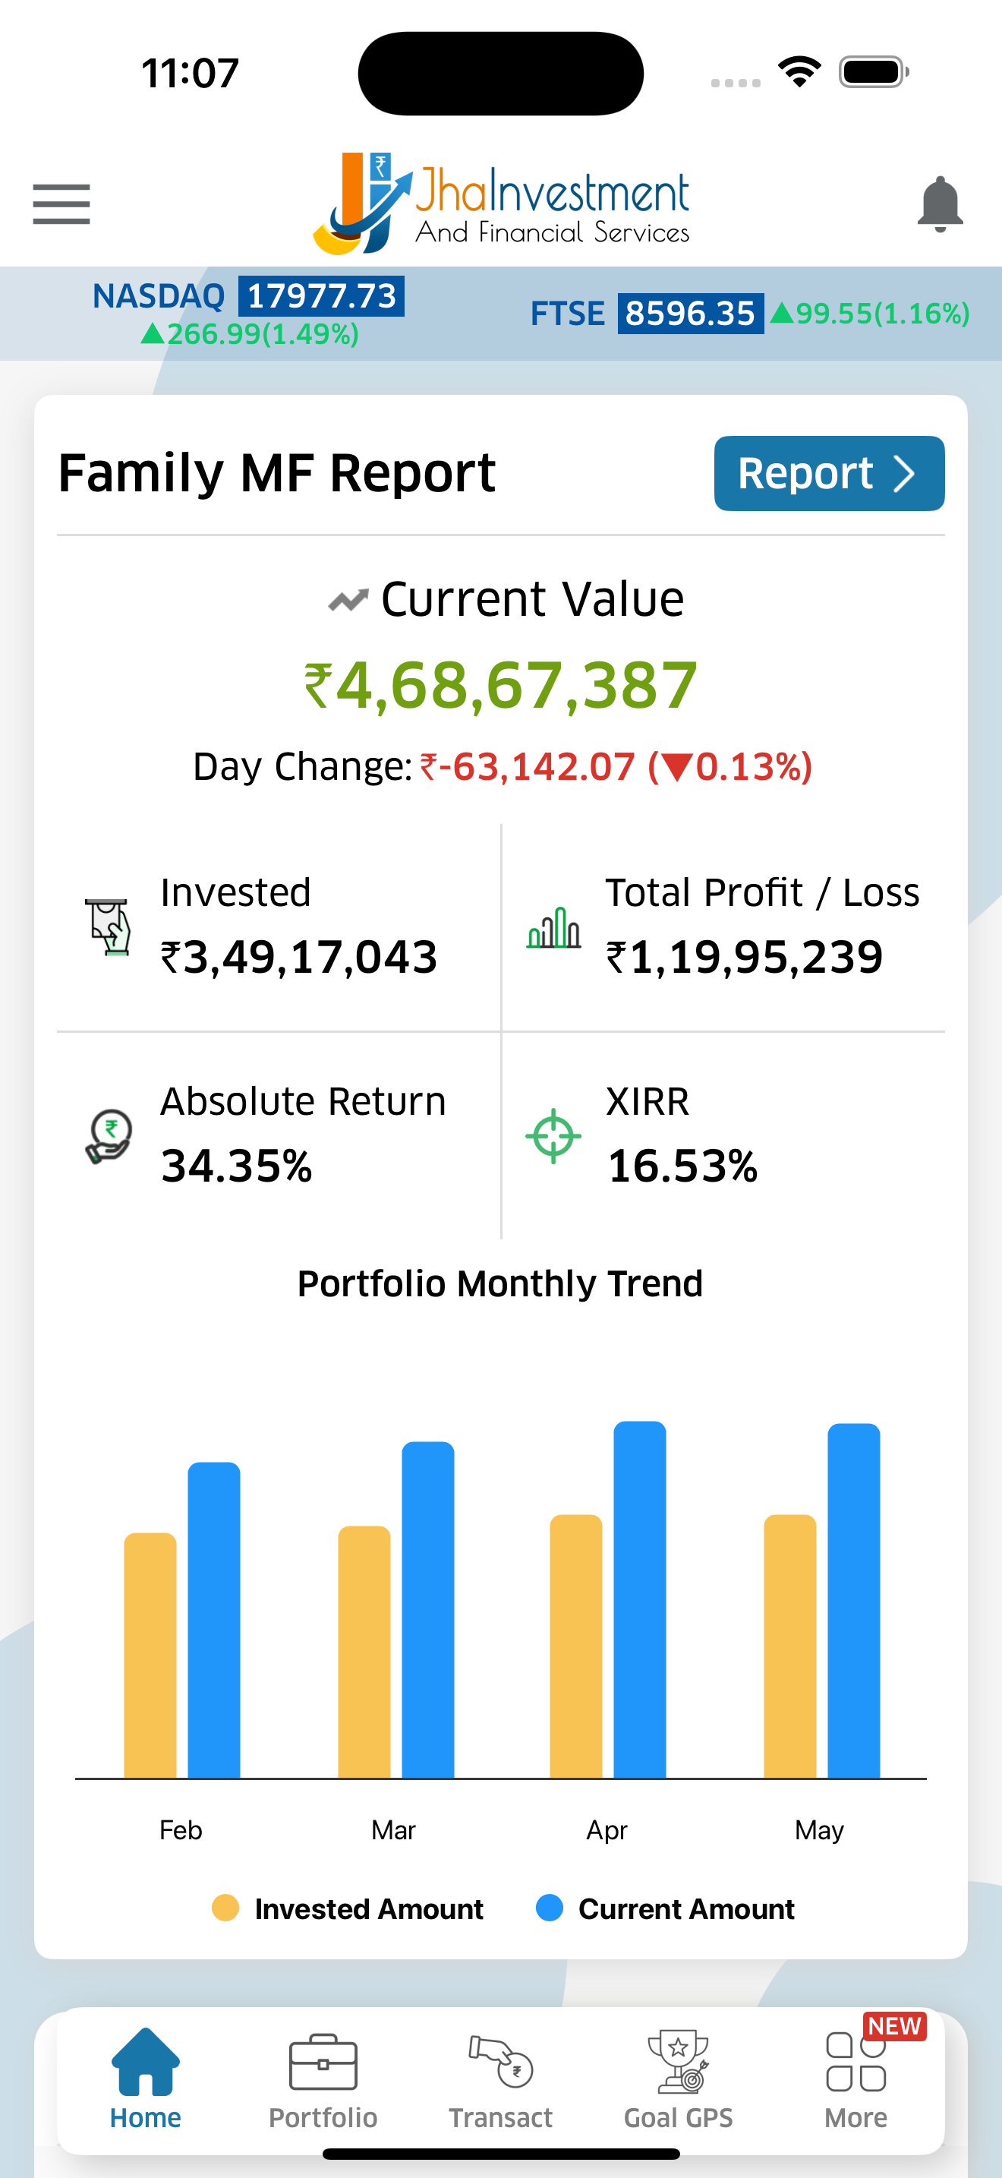The width and height of the screenshot is (1002, 2178).
Task: Tap the current value ₹4,68,67,387
Action: pyautogui.click(x=501, y=685)
